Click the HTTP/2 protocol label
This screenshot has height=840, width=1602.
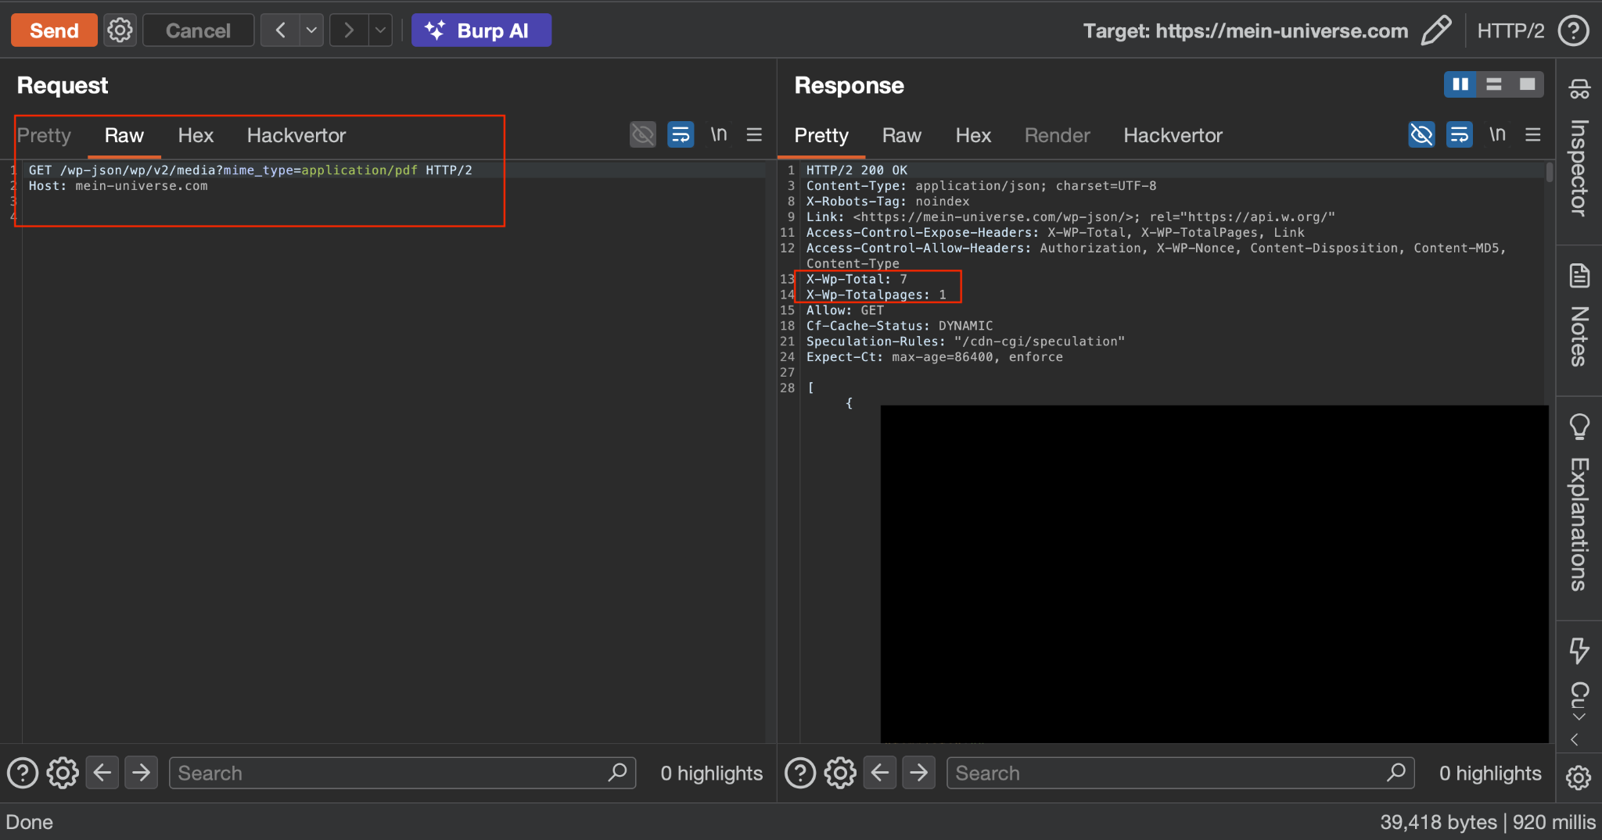pos(1510,30)
